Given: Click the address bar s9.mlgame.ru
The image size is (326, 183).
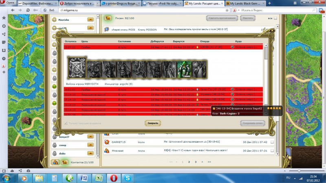Looking at the screenshot, I should click(x=142, y=10).
